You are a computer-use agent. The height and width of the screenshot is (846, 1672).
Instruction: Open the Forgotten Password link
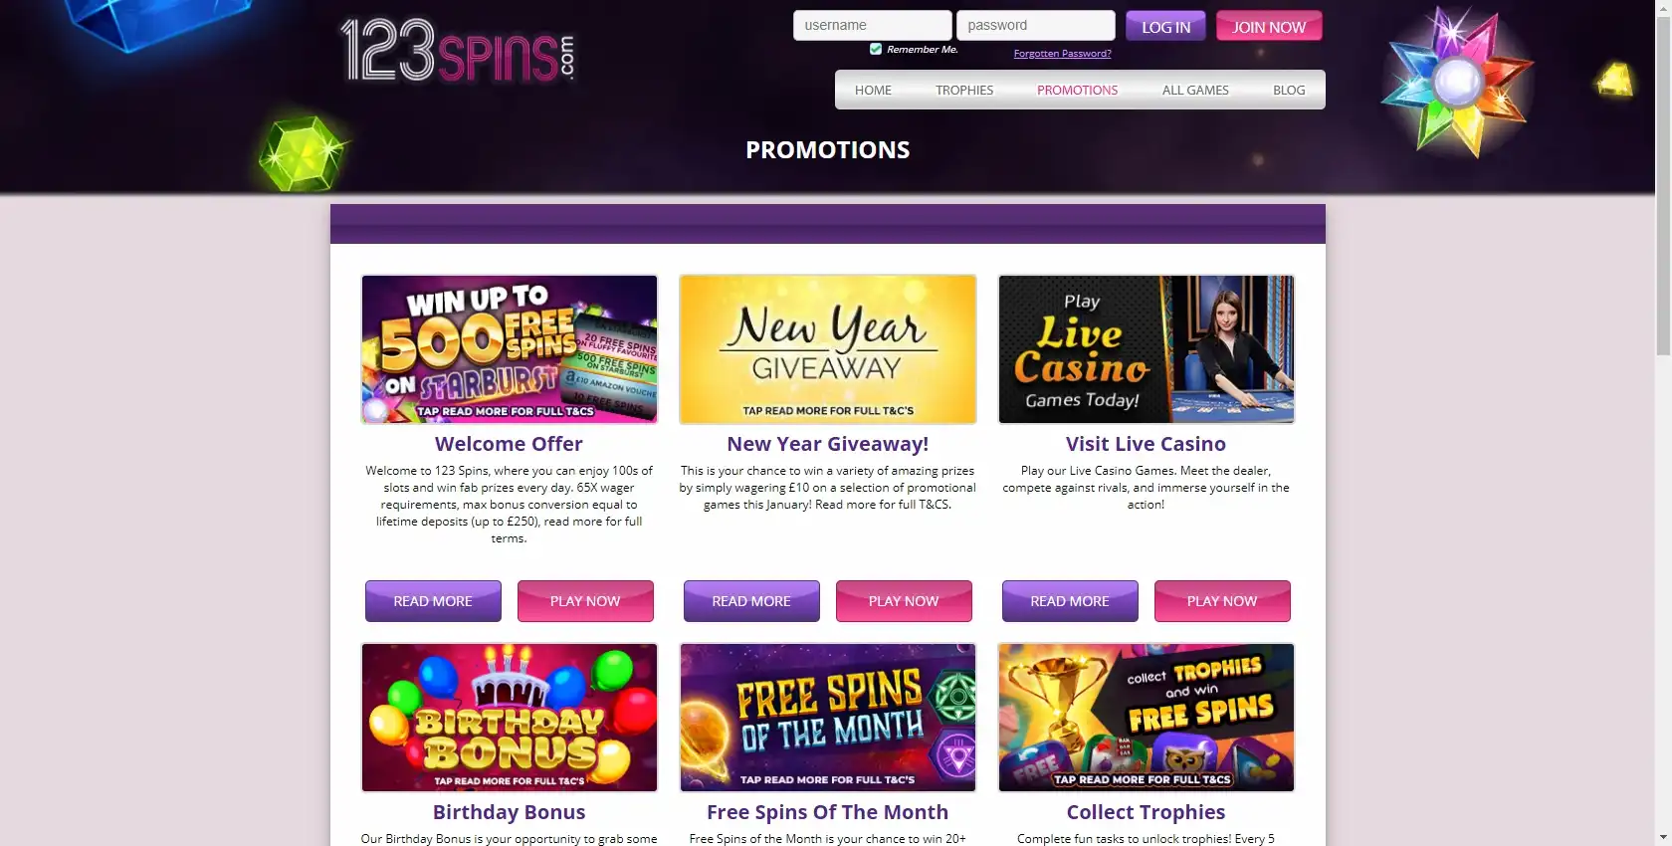click(x=1062, y=54)
